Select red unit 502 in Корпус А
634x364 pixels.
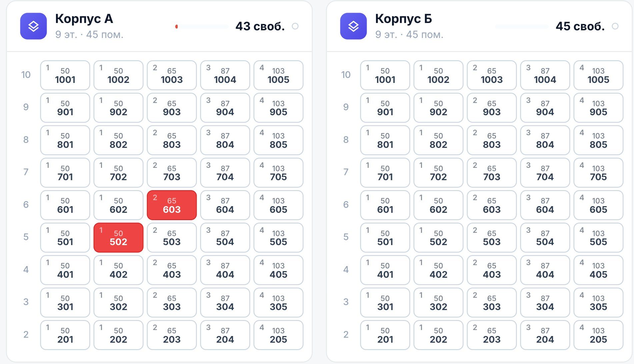coord(118,237)
